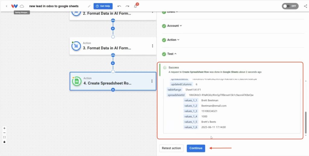Click the Continue button

(196, 148)
